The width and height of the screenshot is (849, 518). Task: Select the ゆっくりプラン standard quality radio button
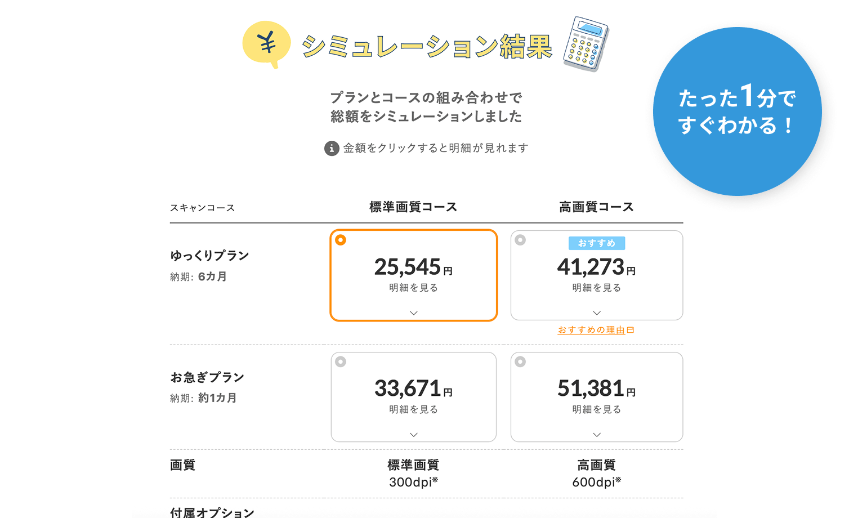pos(341,240)
